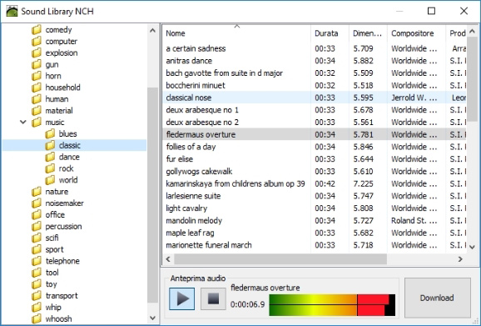This screenshot has height=326, width=481.
Task: Play the fledermaus overture preview
Action: 181,298
